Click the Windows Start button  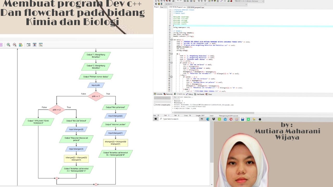coord(156,119)
